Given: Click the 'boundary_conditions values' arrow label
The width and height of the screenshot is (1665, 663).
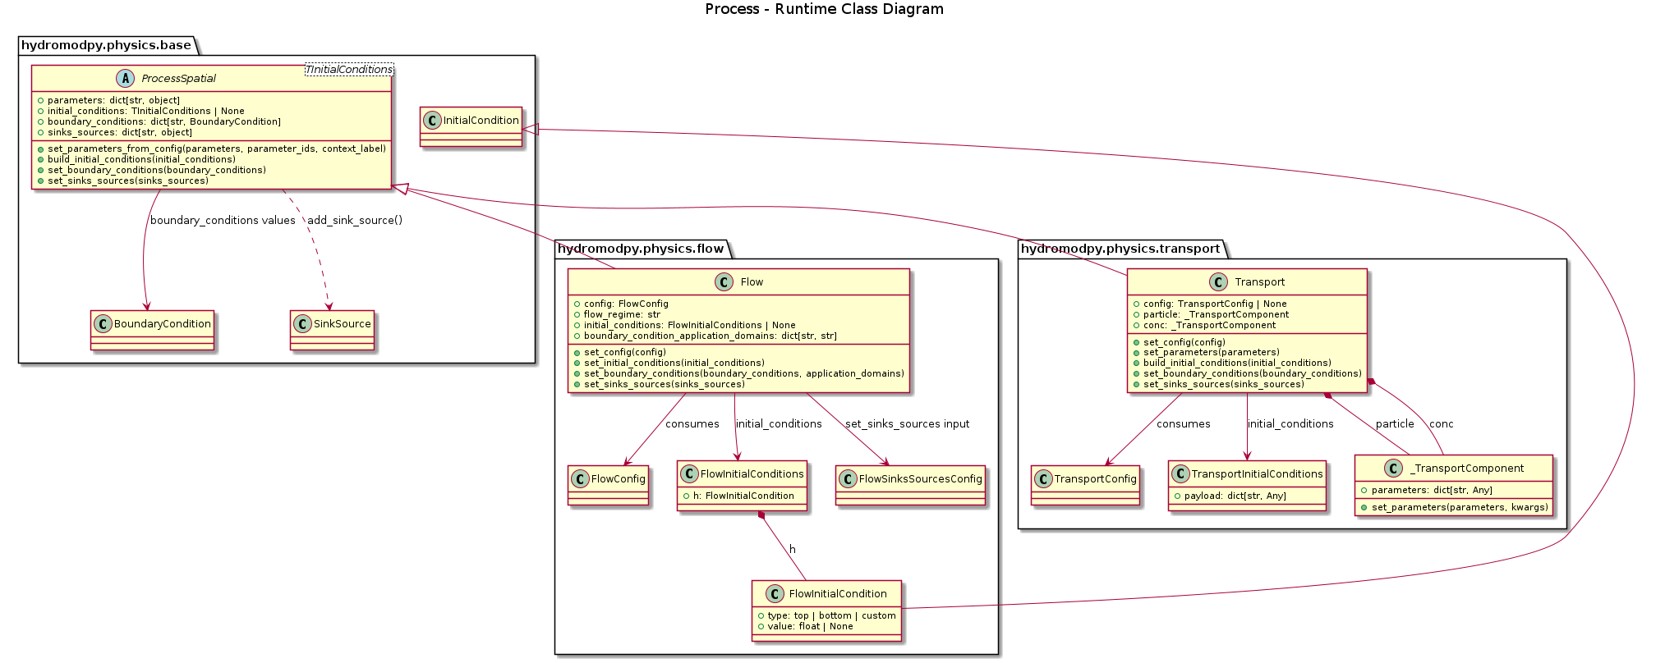Looking at the screenshot, I should 223,221.
